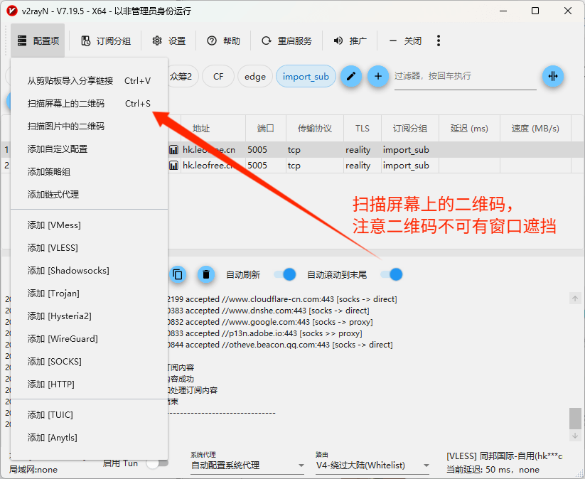Screen dimensions: 585x479
Task: Choose 添加 [TUIC] menu entry
Action: tap(89, 415)
